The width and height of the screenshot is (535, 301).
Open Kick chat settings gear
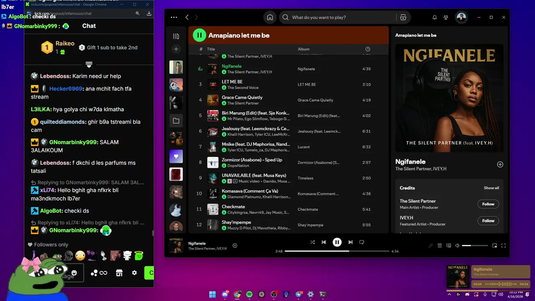[134, 273]
